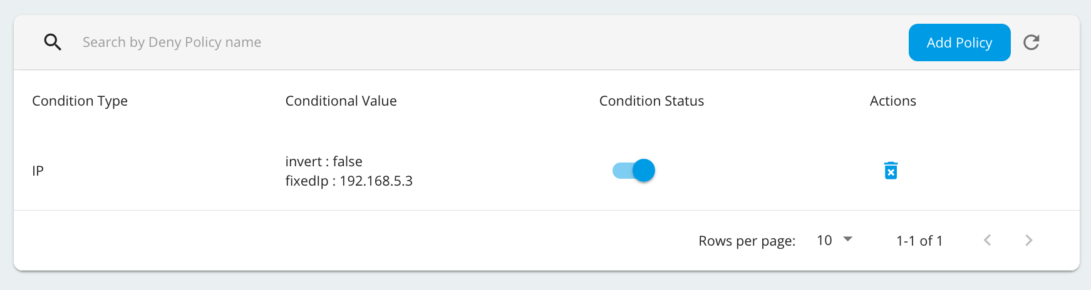Select the IP condition type cell
The image size is (1091, 290).
coord(38,171)
